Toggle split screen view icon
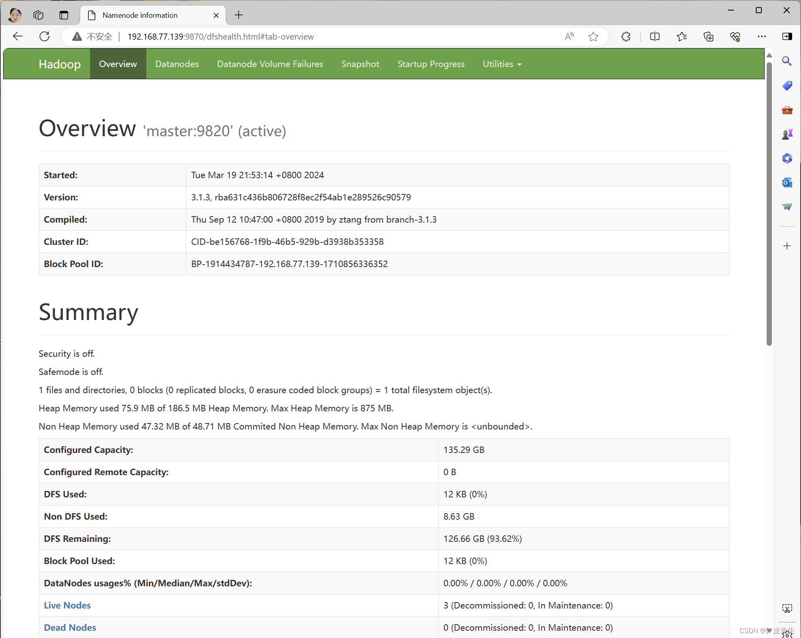The image size is (801, 638). [655, 37]
